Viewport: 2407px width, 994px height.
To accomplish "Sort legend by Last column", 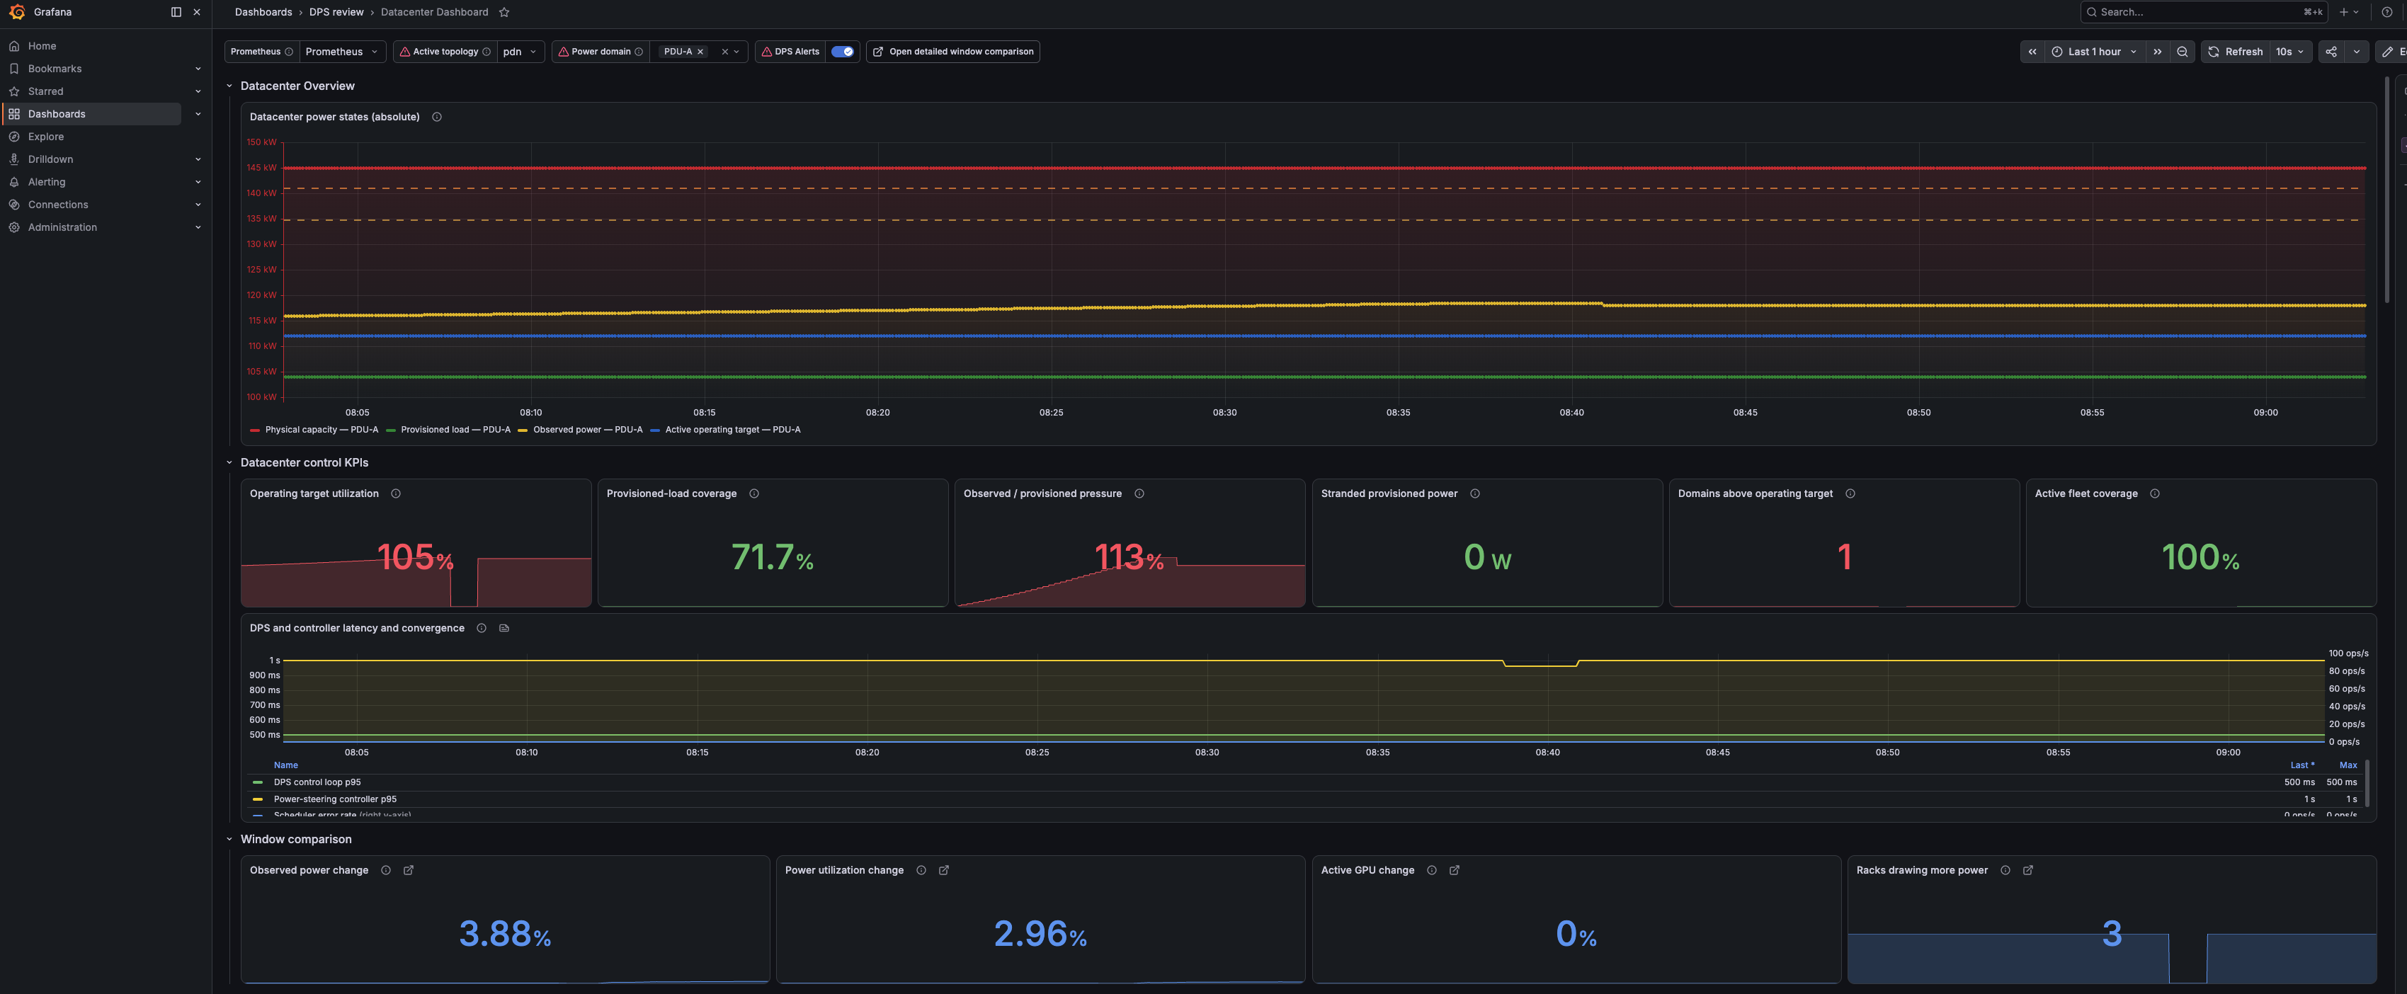I will coord(2301,765).
